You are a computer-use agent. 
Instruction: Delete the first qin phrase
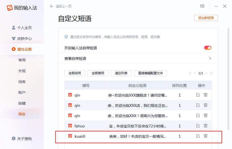[x=205, y=95]
